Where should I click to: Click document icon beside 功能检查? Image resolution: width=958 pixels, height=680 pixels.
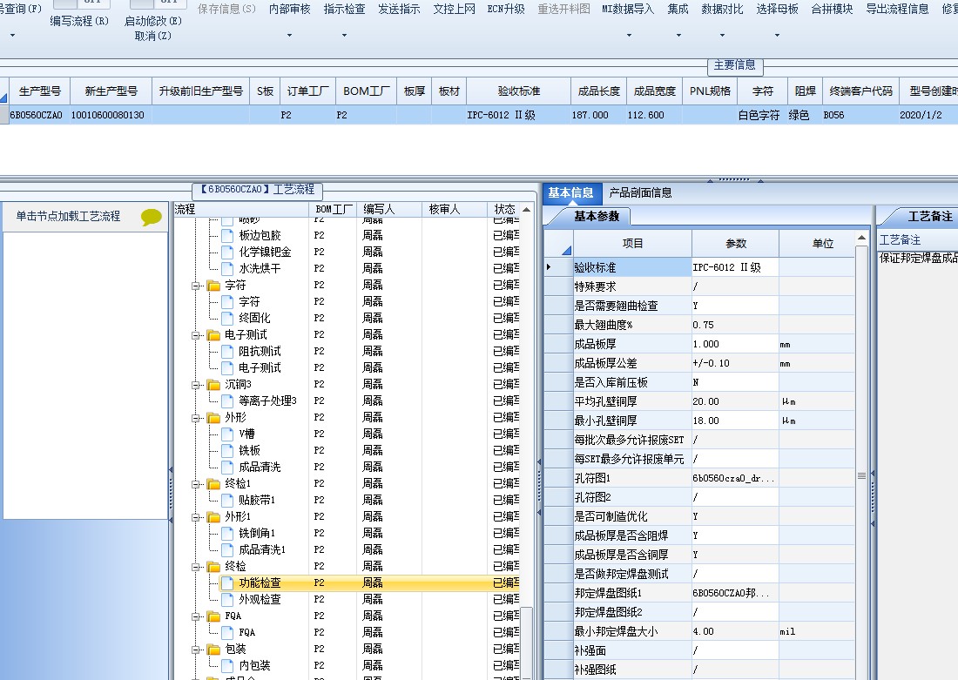point(227,582)
